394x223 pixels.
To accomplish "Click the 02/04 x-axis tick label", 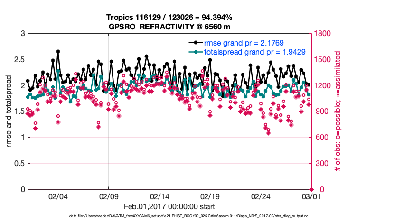I will coord(58,196).
